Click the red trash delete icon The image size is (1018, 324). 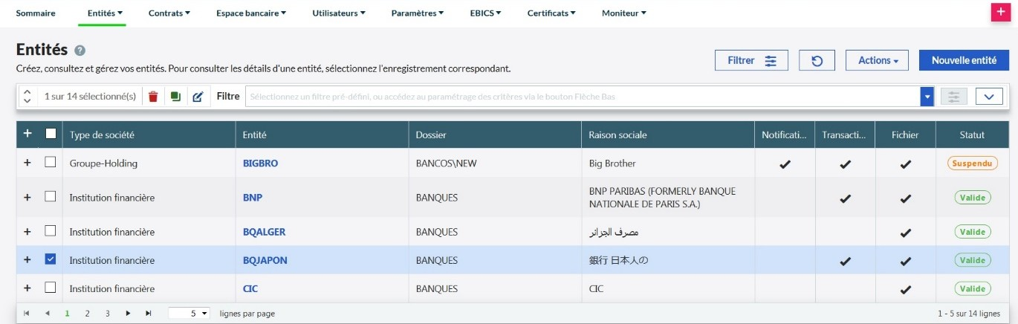(153, 97)
